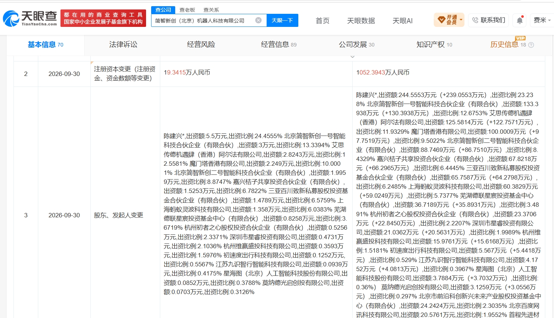Click the 19.3415万人民币 before-change value
This screenshot has height=318, width=554.
(187, 72)
